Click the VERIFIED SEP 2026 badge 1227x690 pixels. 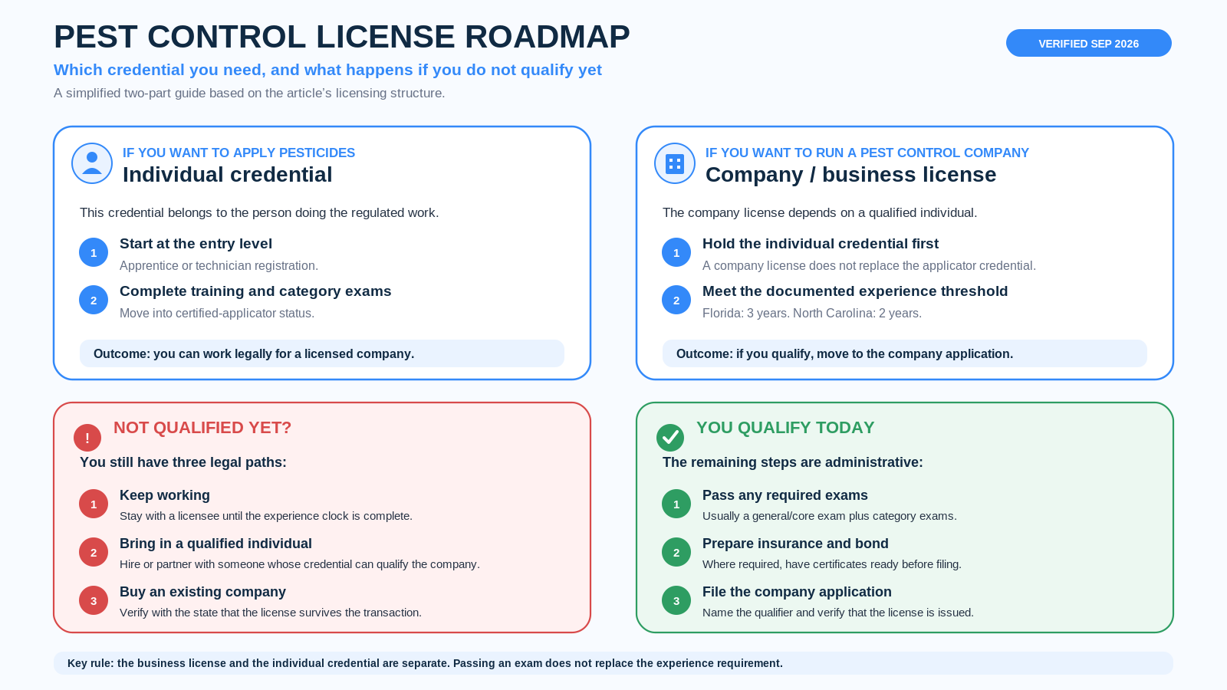tap(1088, 43)
